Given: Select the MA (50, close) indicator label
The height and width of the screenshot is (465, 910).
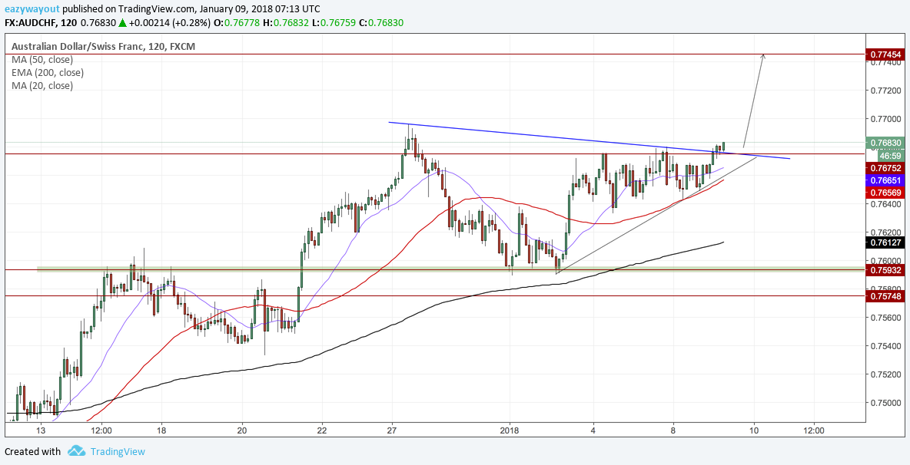Looking at the screenshot, I should pyautogui.click(x=42, y=60).
